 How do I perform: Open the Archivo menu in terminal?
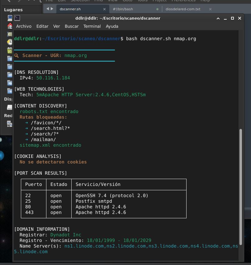pyautogui.click(x=24, y=26)
